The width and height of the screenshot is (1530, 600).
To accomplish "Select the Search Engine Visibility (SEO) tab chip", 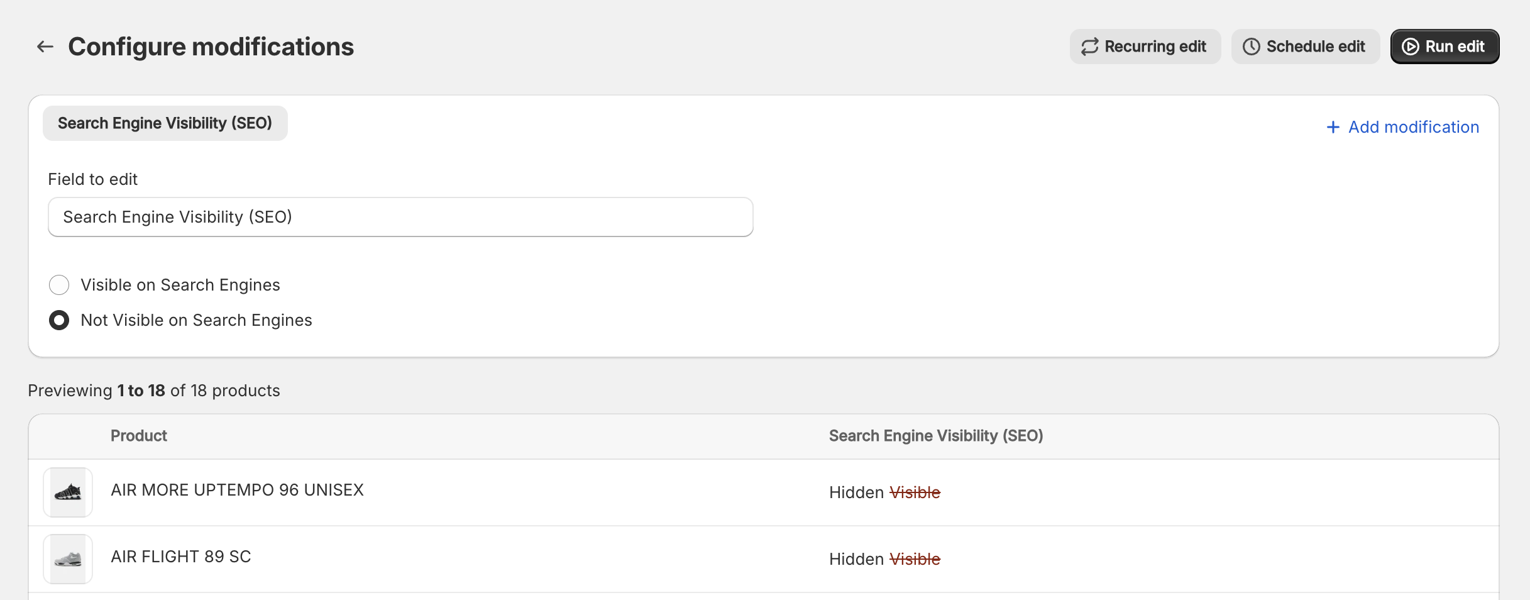I will [165, 123].
